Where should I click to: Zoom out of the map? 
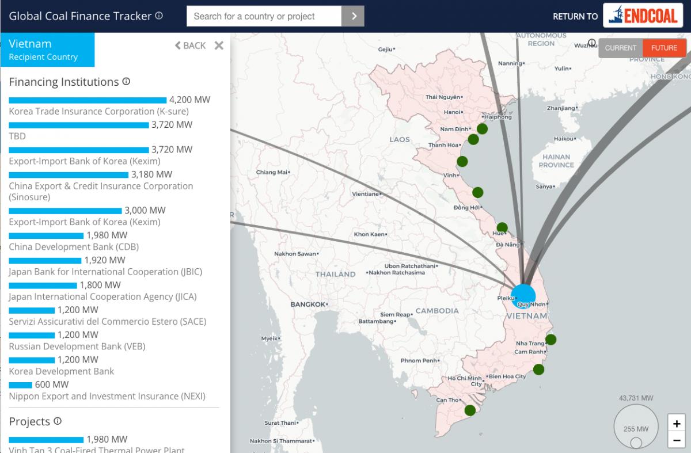point(677,440)
